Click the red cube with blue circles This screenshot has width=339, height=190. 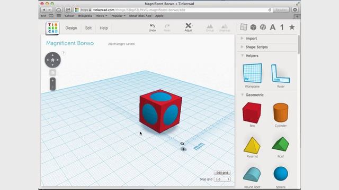click(x=160, y=111)
